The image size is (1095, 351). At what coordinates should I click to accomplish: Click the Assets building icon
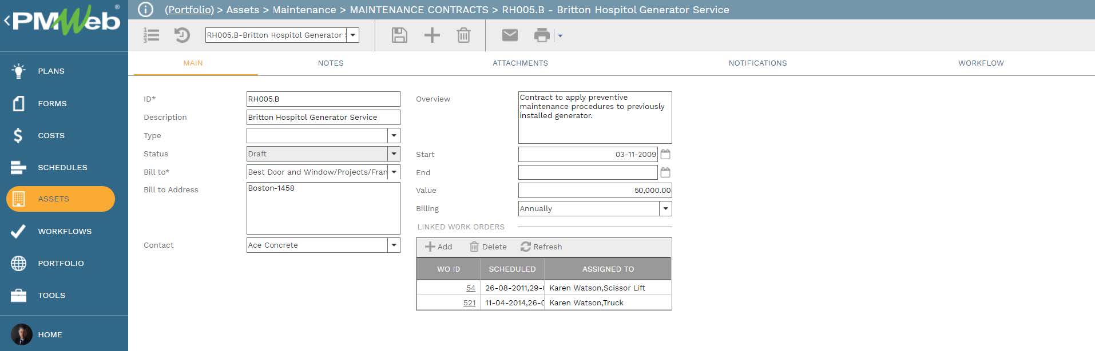coord(18,199)
